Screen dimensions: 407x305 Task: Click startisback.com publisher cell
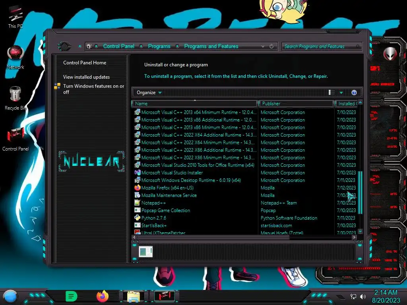[x=276, y=226]
